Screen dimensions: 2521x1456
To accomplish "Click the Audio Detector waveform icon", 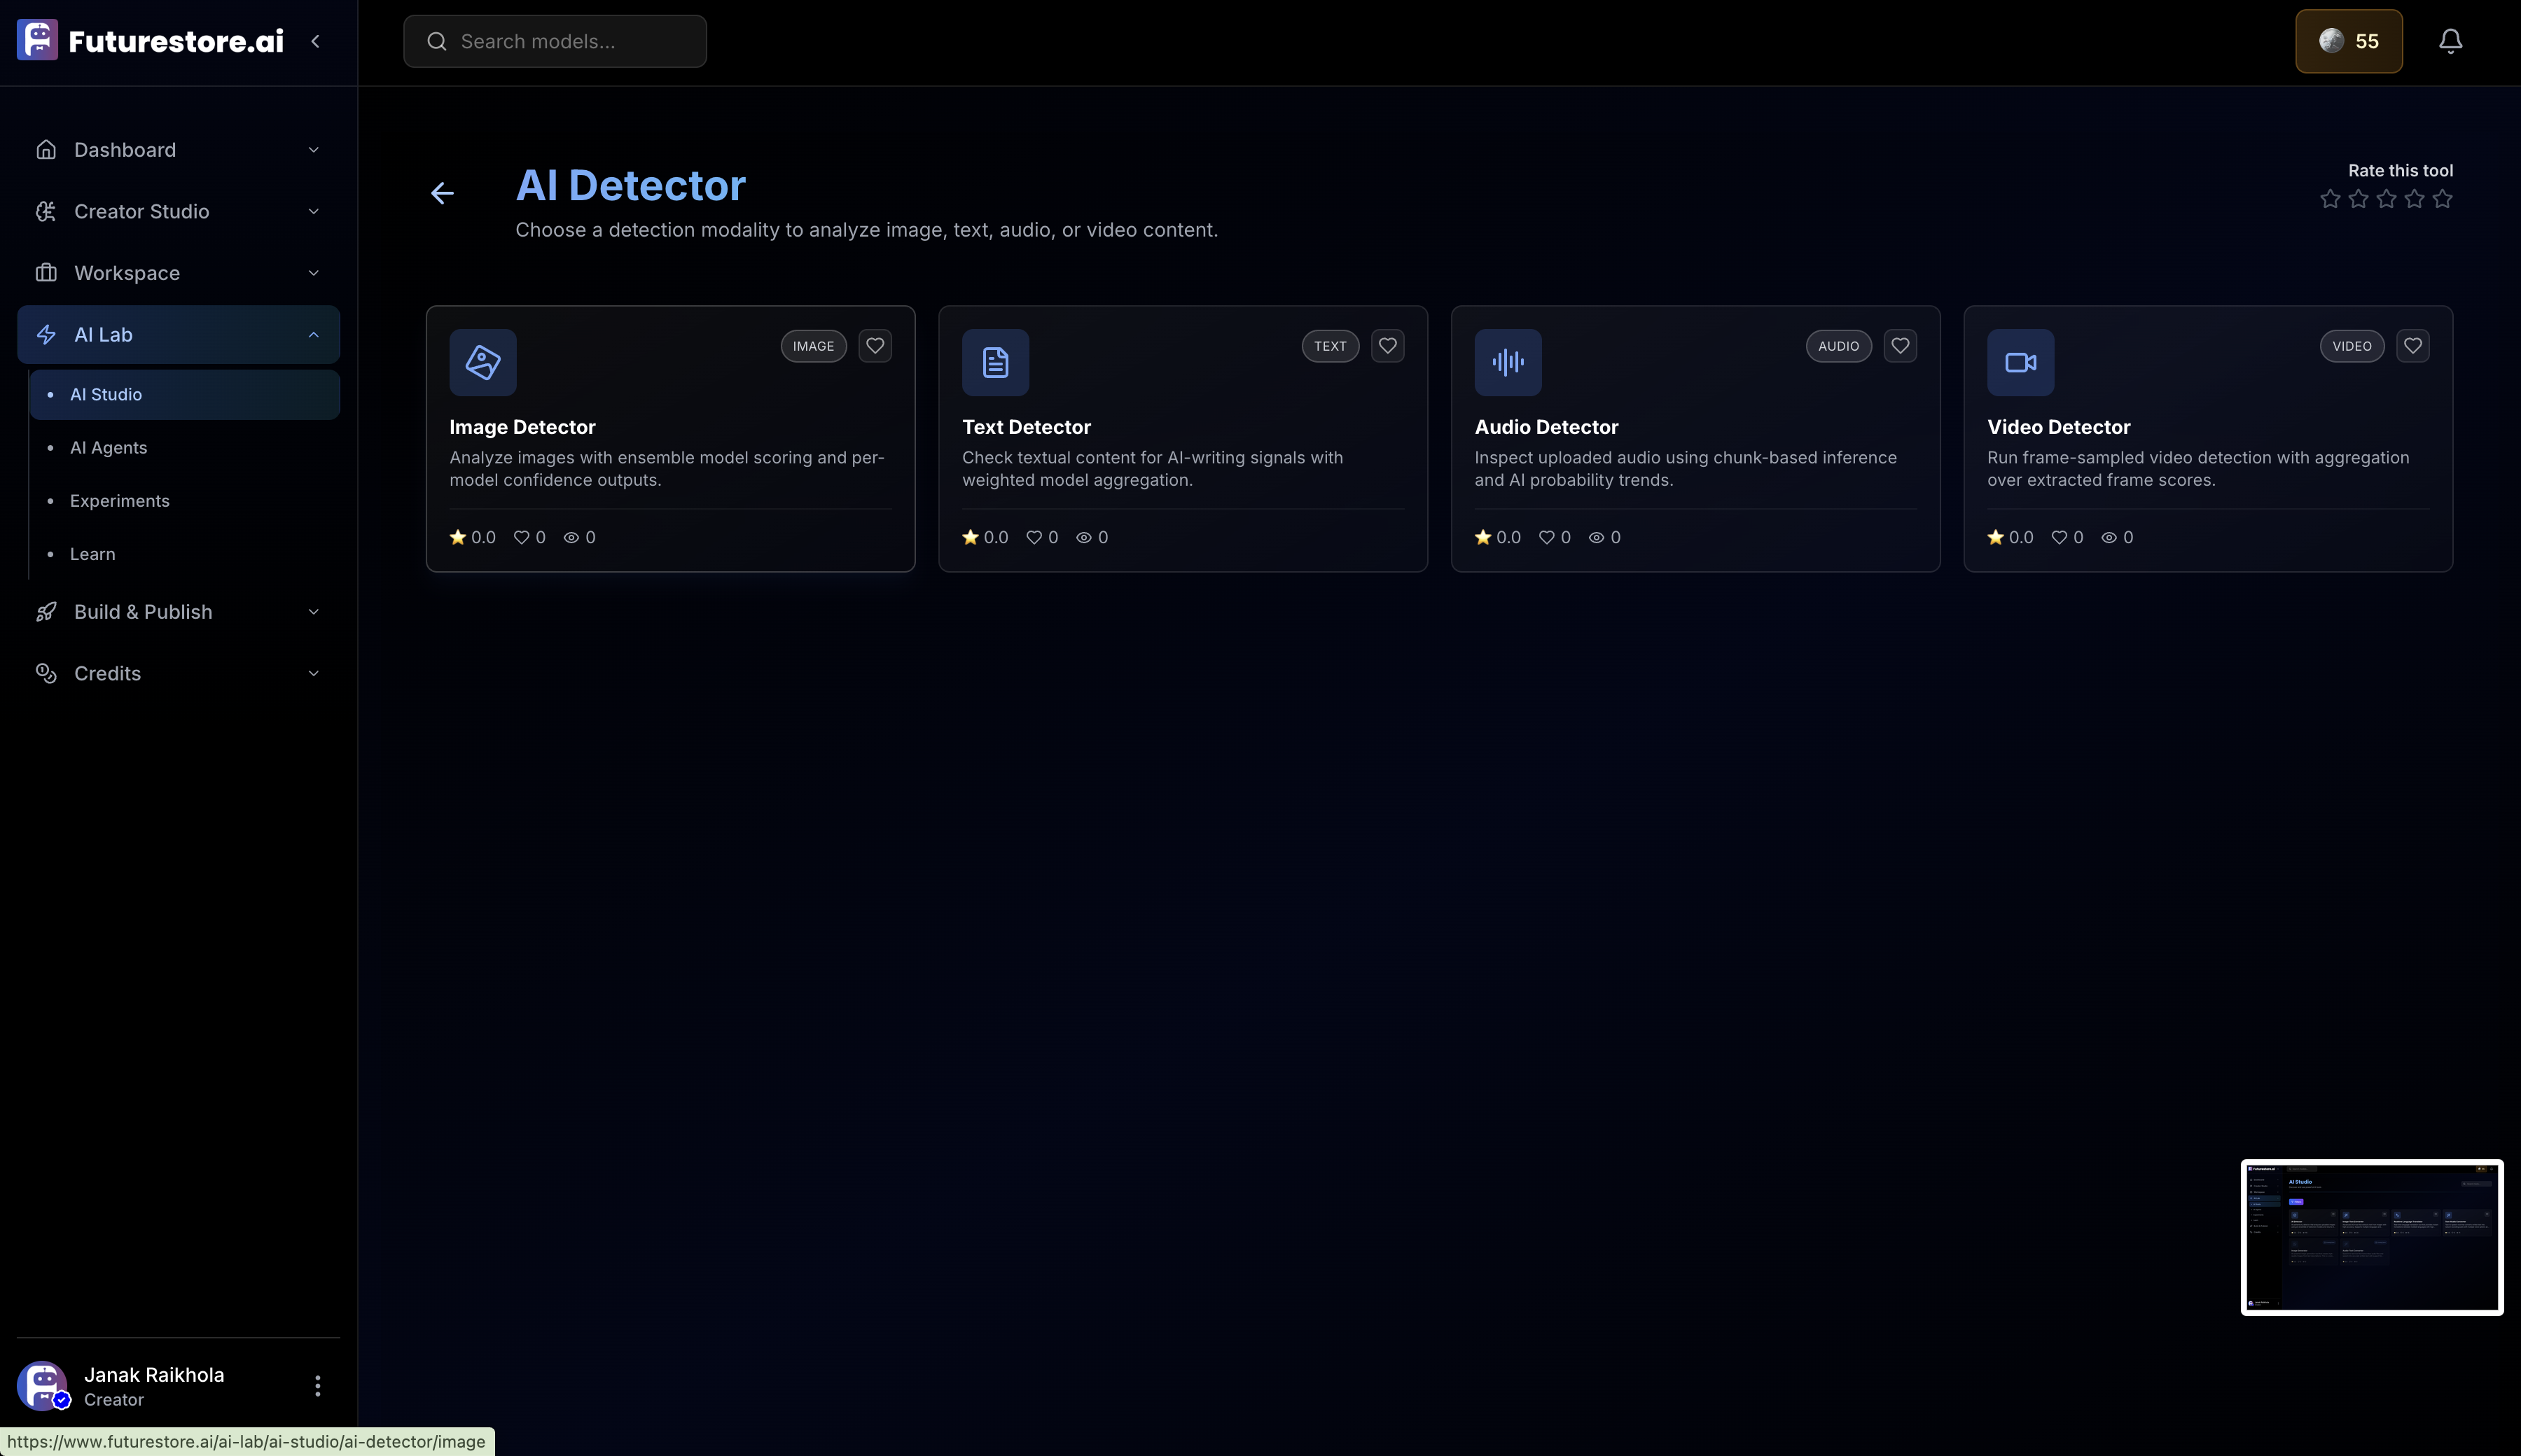I will tap(1508, 362).
